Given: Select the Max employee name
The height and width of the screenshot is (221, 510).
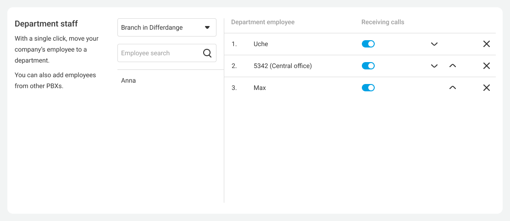Looking at the screenshot, I should point(260,88).
